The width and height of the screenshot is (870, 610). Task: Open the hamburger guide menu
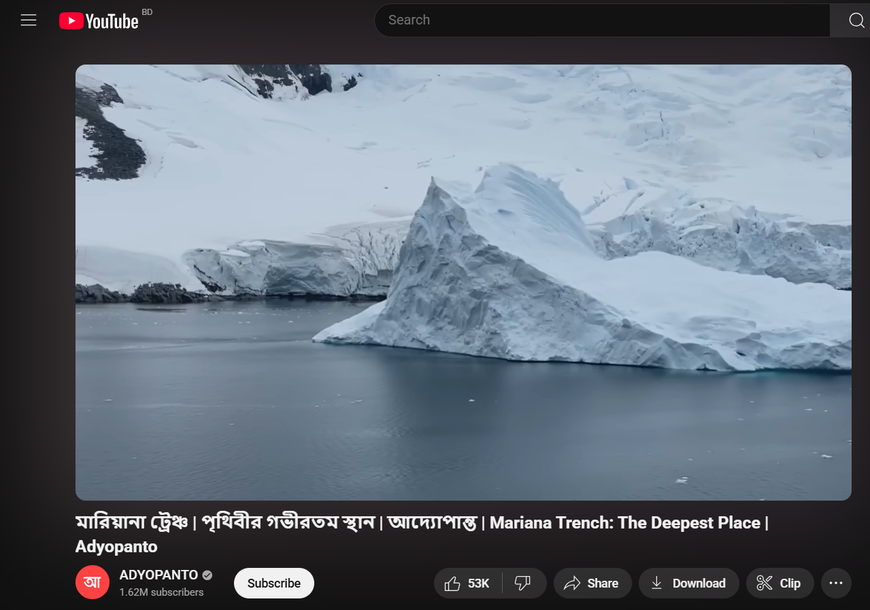tap(29, 20)
